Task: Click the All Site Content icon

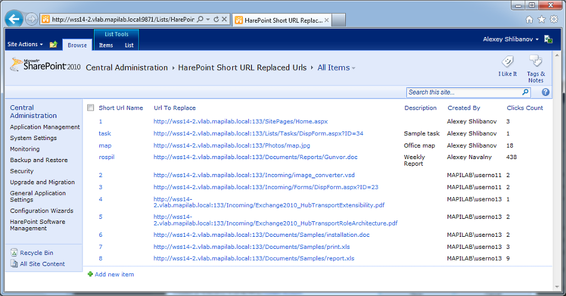Action: [x=14, y=264]
